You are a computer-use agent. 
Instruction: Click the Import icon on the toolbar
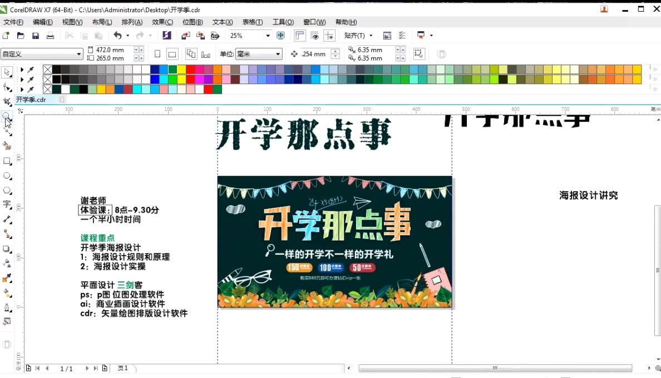[x=186, y=35]
